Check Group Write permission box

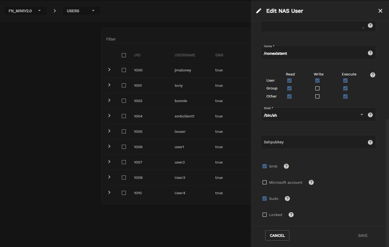(x=317, y=88)
